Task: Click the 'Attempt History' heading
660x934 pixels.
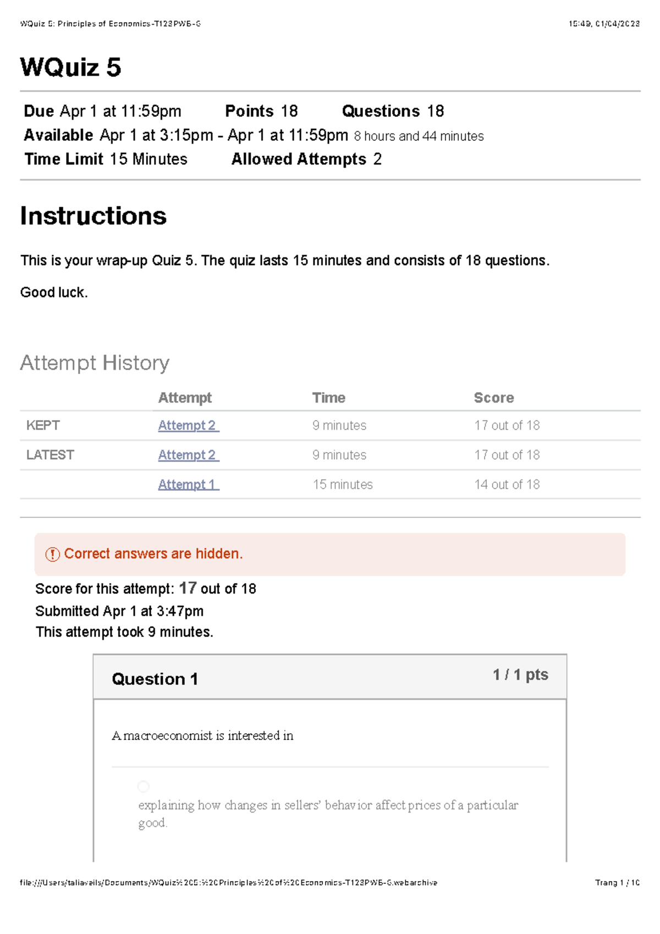Action: pos(95,363)
